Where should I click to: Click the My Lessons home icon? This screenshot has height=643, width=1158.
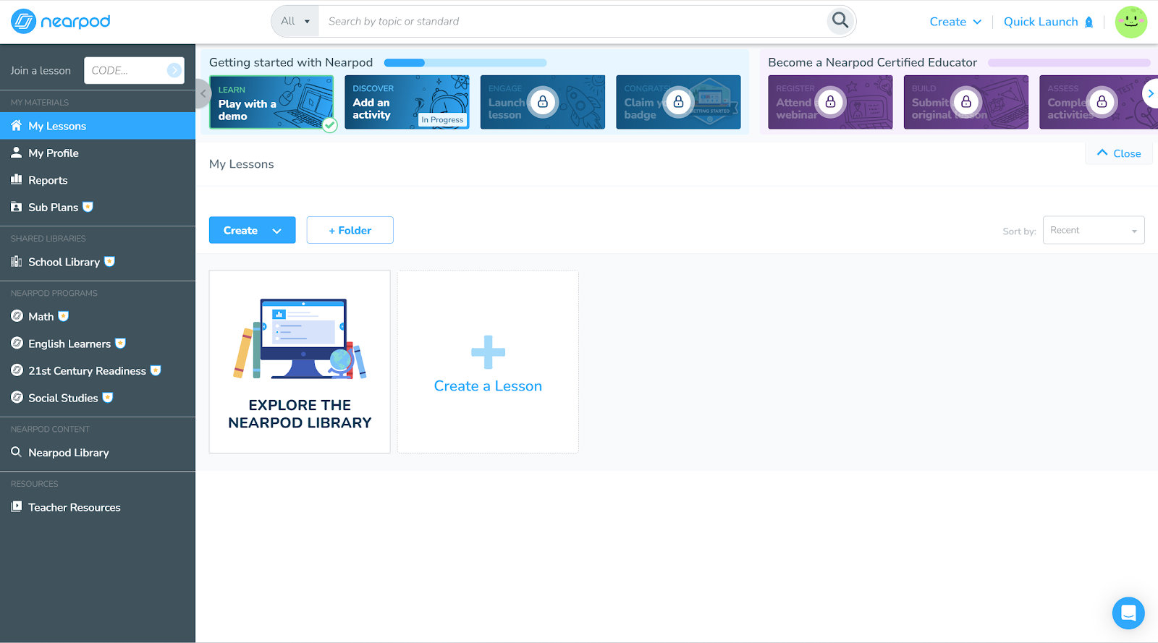pos(16,126)
